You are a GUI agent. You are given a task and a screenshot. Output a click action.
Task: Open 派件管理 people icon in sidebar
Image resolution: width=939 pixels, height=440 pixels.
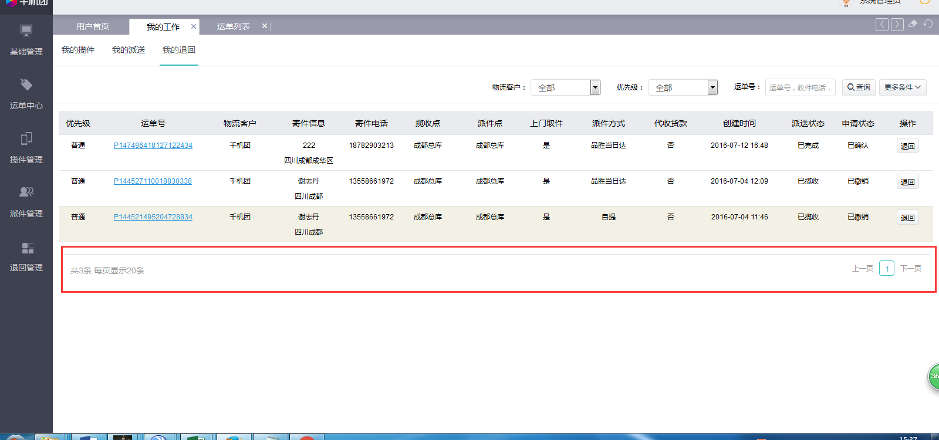tap(26, 192)
